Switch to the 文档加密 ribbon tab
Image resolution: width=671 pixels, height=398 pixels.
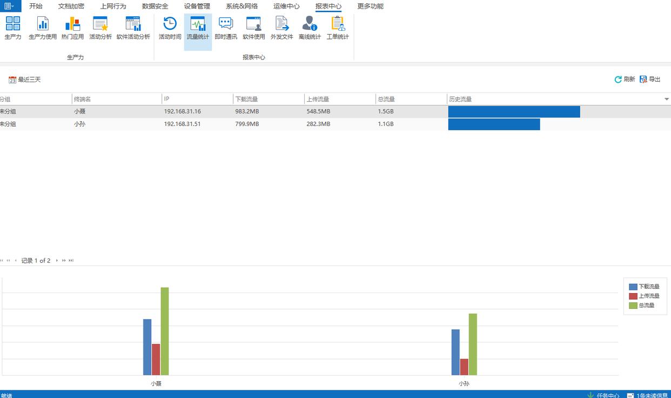(71, 6)
